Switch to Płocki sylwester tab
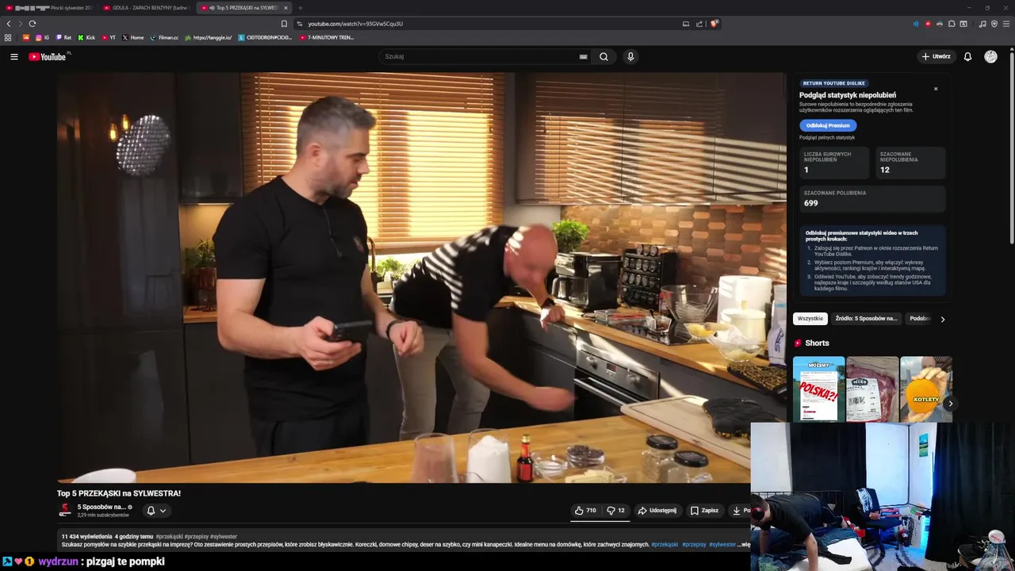1015x571 pixels. pos(49,8)
